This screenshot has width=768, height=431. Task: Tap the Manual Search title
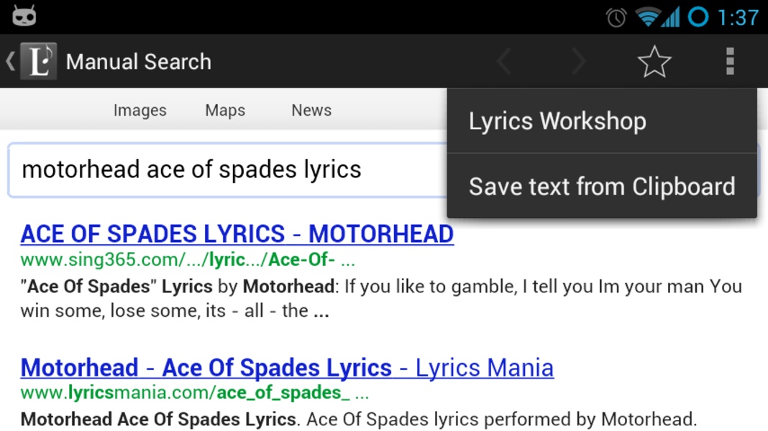click(x=139, y=62)
